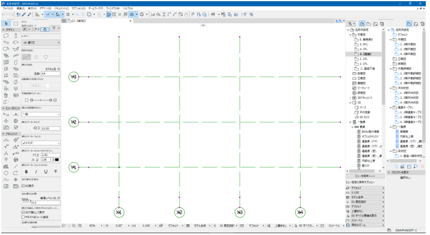
Task: Select the Text tool with letter A
Action: click(x=6, y=154)
